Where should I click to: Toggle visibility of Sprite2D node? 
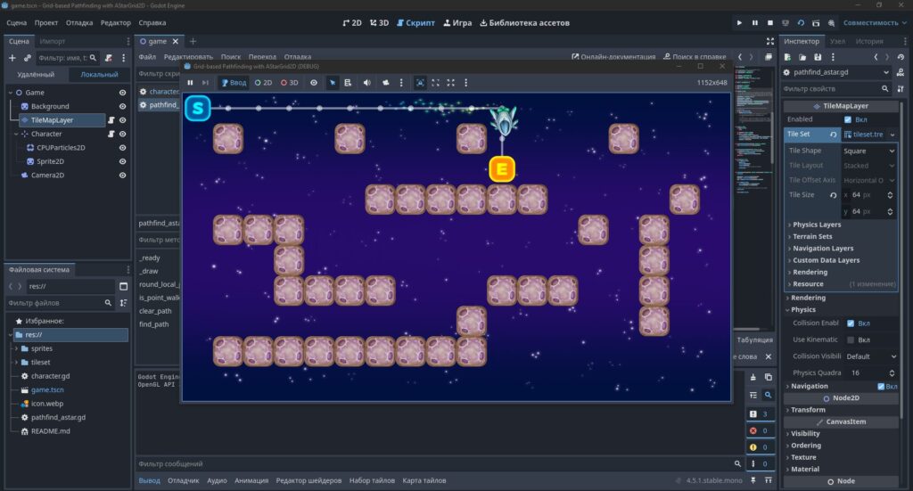coord(122,161)
